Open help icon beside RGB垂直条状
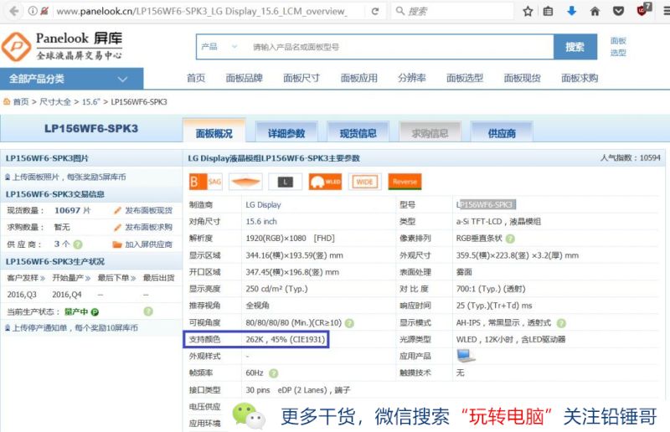 pyautogui.click(x=510, y=239)
